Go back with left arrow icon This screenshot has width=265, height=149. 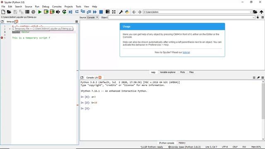tap(134, 12)
